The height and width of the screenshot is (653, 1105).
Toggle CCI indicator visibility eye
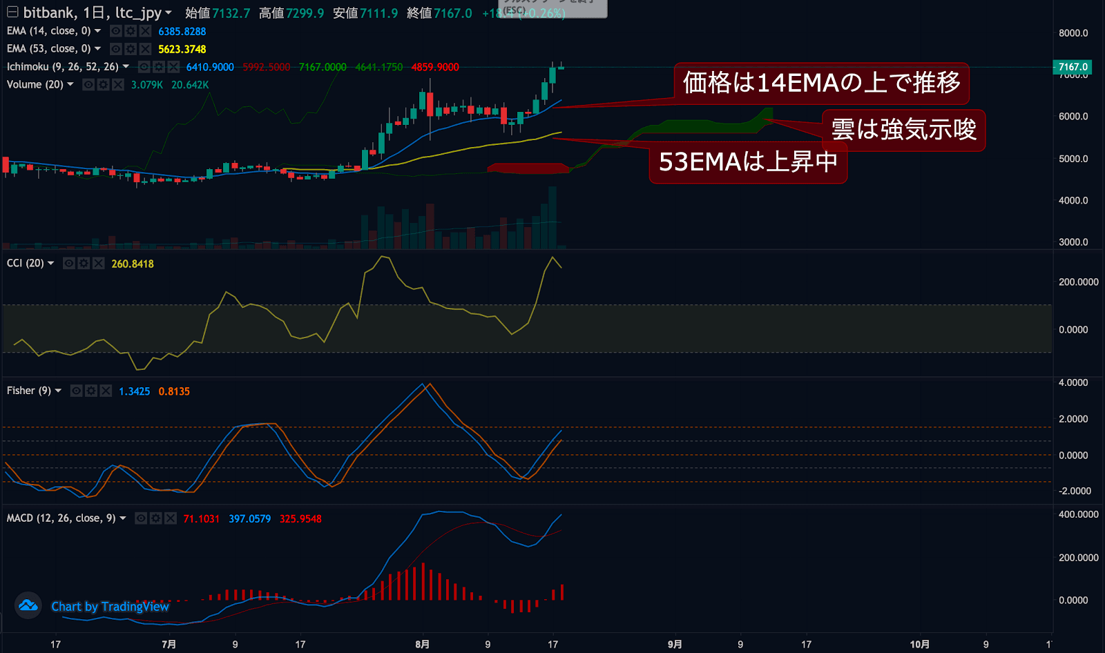tap(69, 264)
